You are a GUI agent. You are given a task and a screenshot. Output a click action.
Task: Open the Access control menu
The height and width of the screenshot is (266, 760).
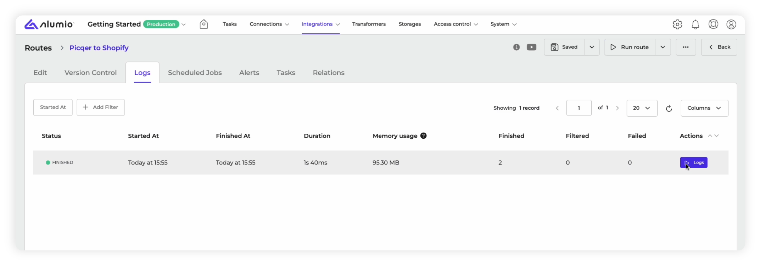(x=456, y=24)
